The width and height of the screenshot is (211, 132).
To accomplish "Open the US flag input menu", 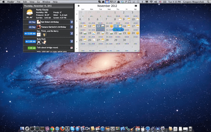I will (160, 2).
